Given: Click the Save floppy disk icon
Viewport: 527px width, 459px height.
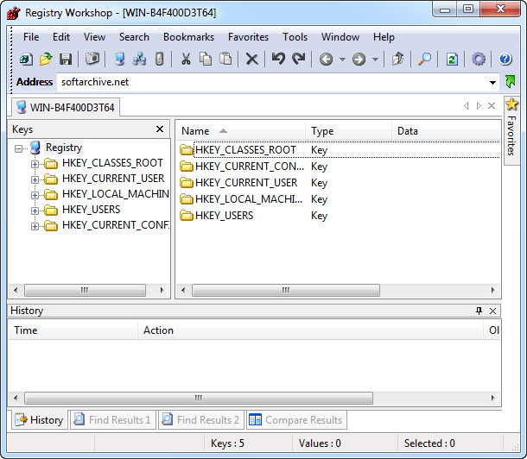Looking at the screenshot, I should [66, 60].
